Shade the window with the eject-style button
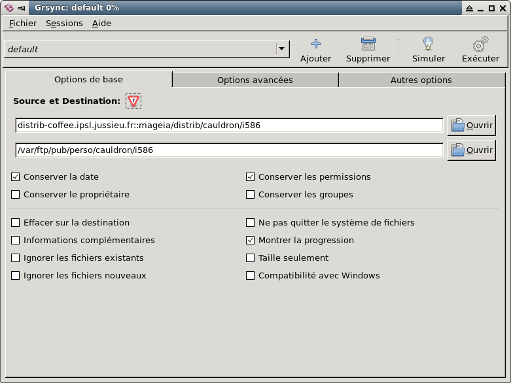Image resolution: width=511 pixels, height=383 pixels. [469, 8]
